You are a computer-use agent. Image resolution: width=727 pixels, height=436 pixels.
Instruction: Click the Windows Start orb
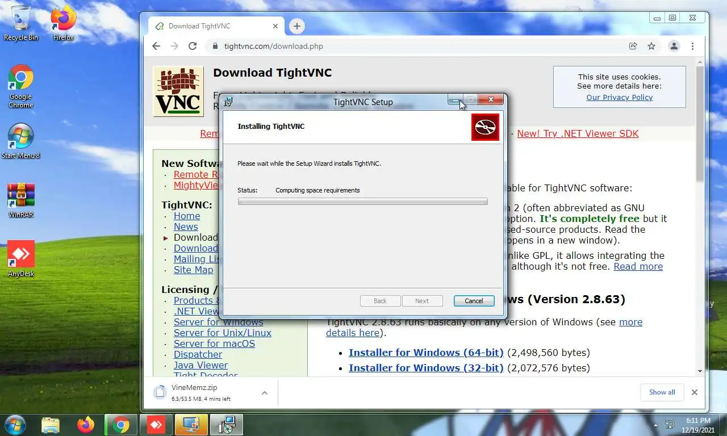click(15, 425)
